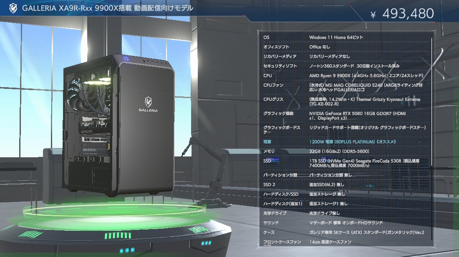Click '追加ストレージ 無し' value
Viewport: 459px width, 257px height.
click(327, 194)
